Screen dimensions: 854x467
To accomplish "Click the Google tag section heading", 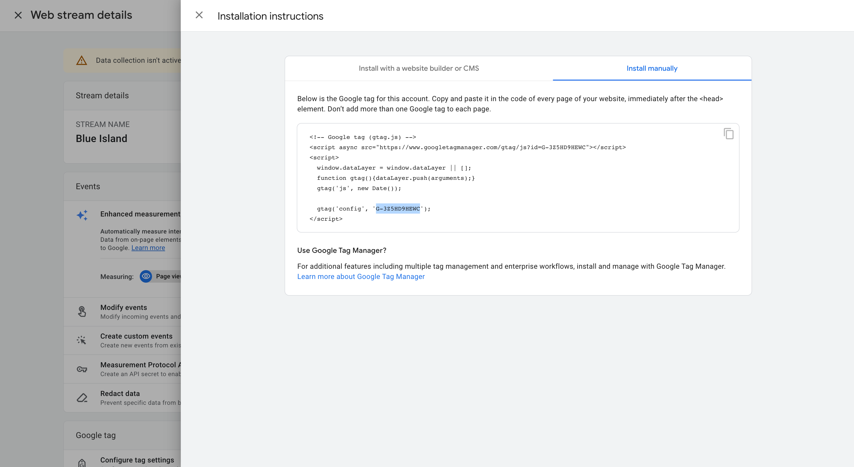I will coord(95,435).
